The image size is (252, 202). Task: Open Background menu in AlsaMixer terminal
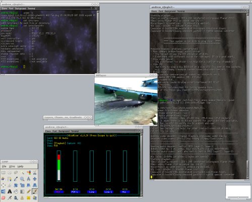[64, 131]
